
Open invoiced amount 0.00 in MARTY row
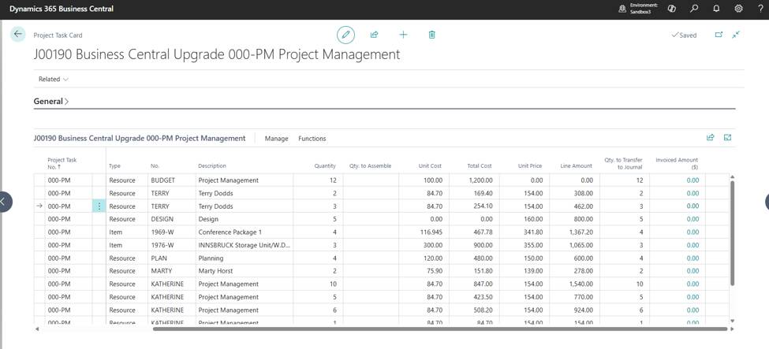pyautogui.click(x=692, y=271)
